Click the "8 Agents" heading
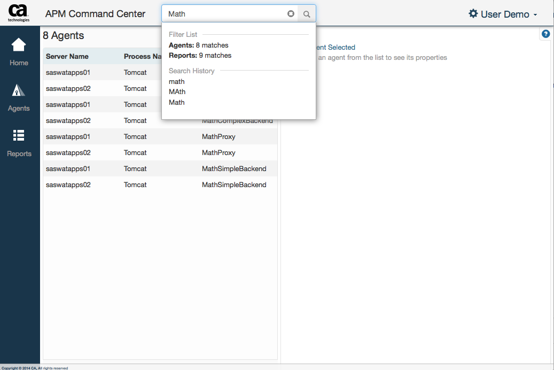This screenshot has width=554, height=370. (x=64, y=35)
